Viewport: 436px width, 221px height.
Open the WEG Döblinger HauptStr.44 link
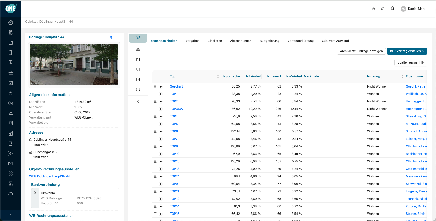tap(50, 176)
